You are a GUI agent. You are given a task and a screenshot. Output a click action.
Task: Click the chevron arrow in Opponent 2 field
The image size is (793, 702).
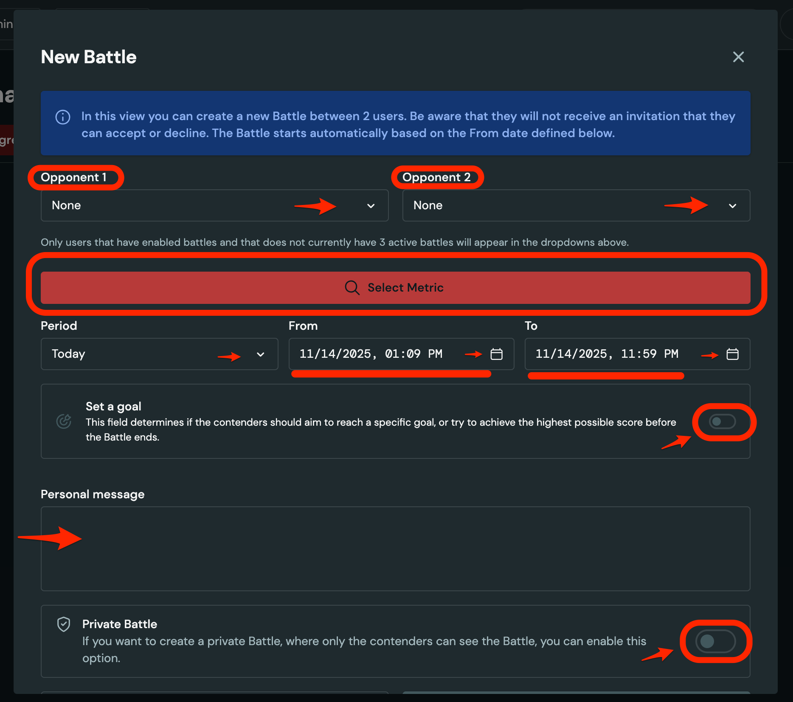[x=732, y=206]
